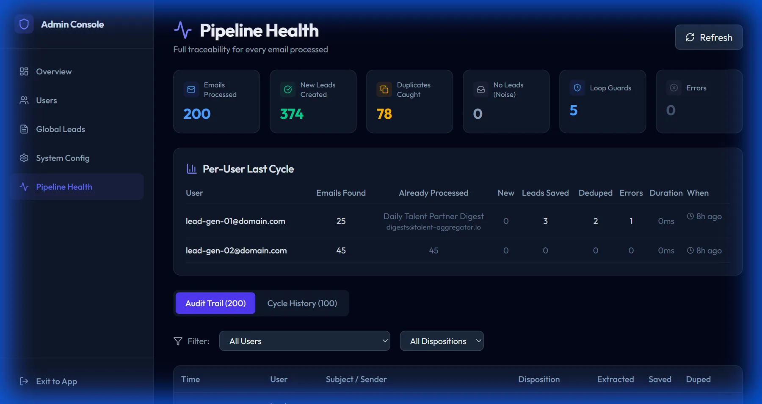Click the System Config gear icon

(x=24, y=158)
